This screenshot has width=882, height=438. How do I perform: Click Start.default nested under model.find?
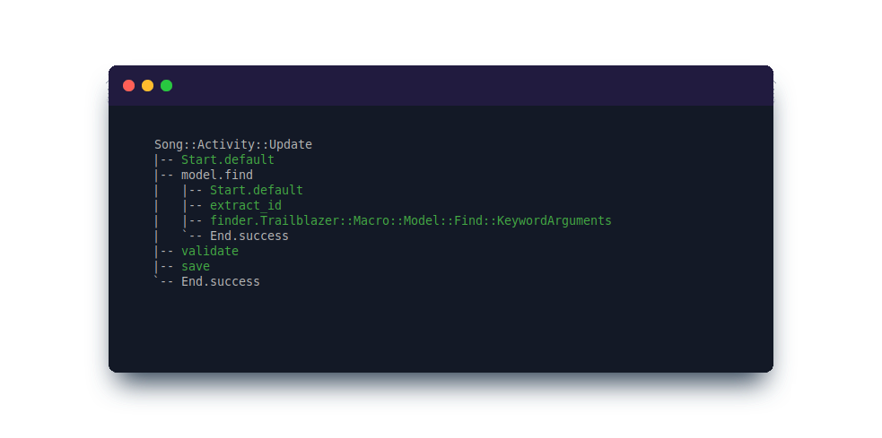click(x=257, y=190)
